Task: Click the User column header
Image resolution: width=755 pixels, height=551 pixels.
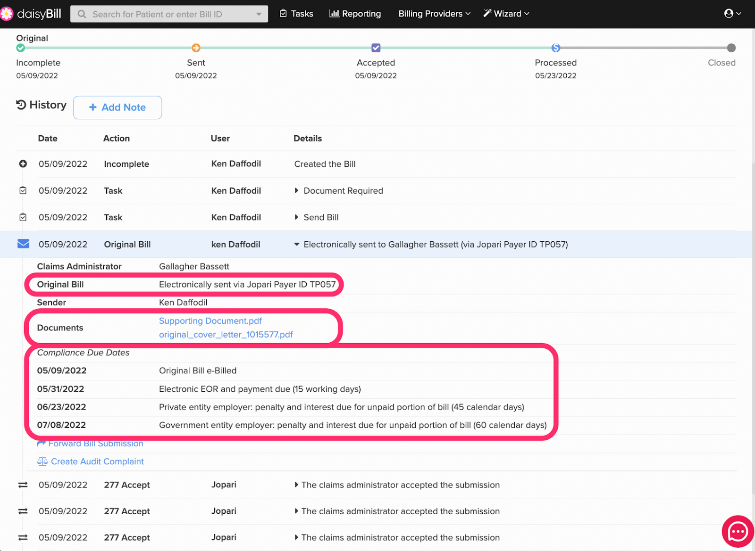Action: (220, 139)
